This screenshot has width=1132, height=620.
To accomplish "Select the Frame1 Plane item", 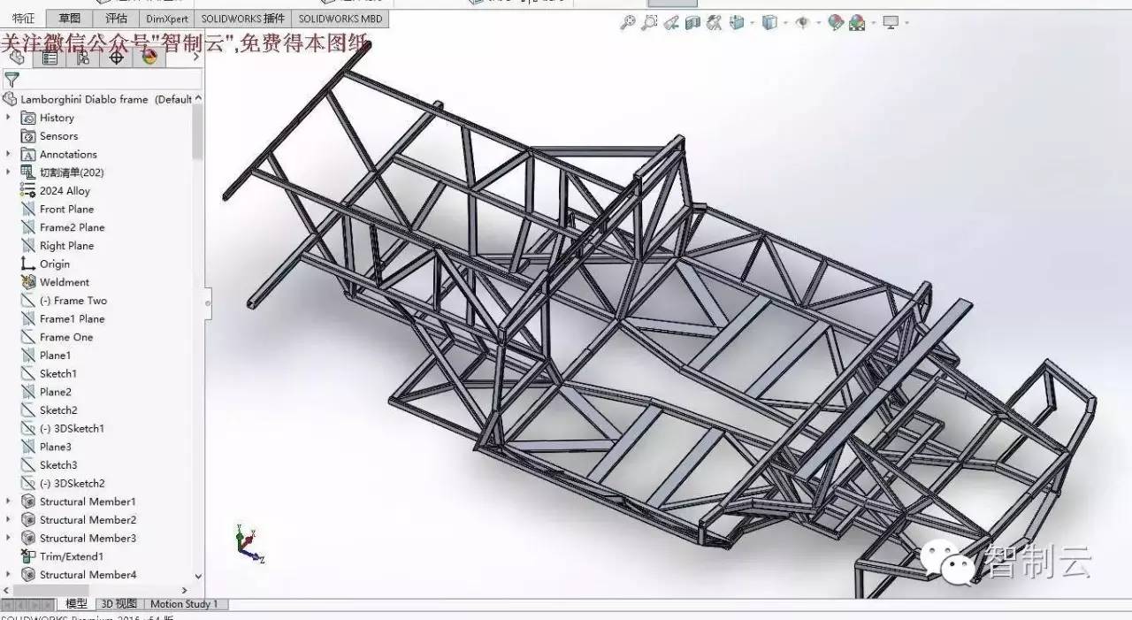I will pyautogui.click(x=63, y=319).
